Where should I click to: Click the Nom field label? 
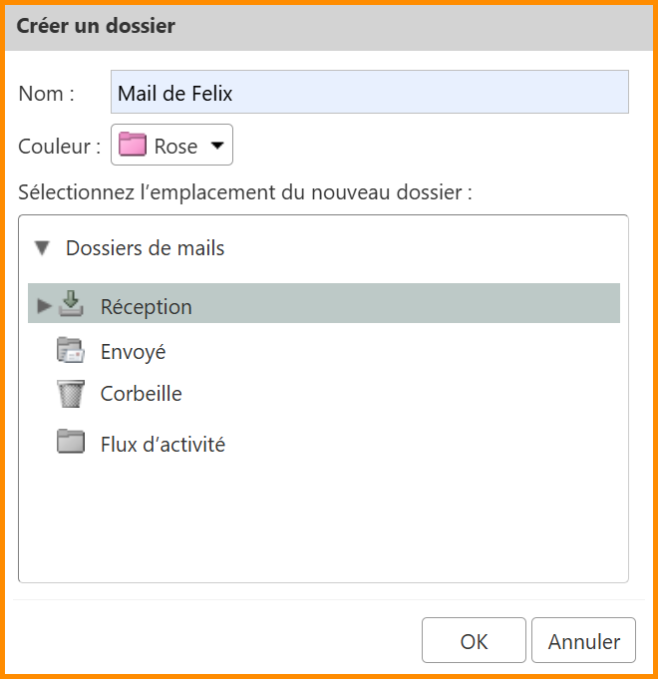pos(46,94)
